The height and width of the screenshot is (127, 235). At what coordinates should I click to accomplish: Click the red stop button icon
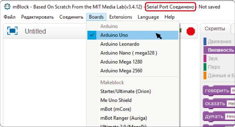[x=191, y=31]
